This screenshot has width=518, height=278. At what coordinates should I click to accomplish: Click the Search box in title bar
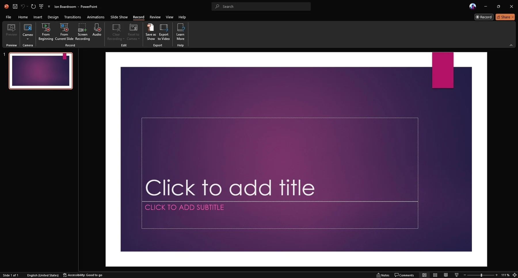coord(261,6)
